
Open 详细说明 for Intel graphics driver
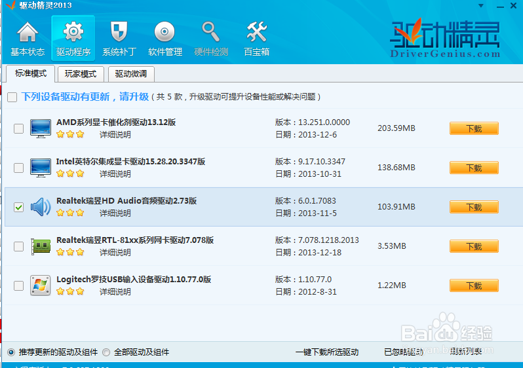pyautogui.click(x=115, y=174)
